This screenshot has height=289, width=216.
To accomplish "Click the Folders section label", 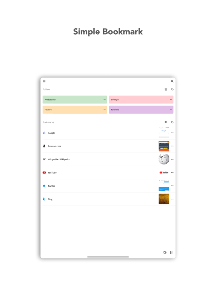I will pos(46,90).
